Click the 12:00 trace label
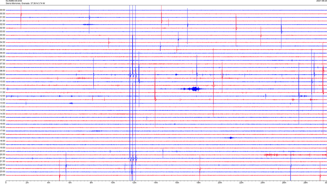327x184 pixels. click(3, 96)
